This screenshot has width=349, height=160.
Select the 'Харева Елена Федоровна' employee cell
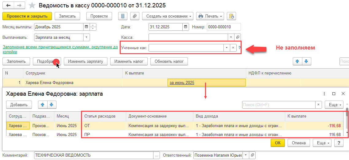point(73,82)
